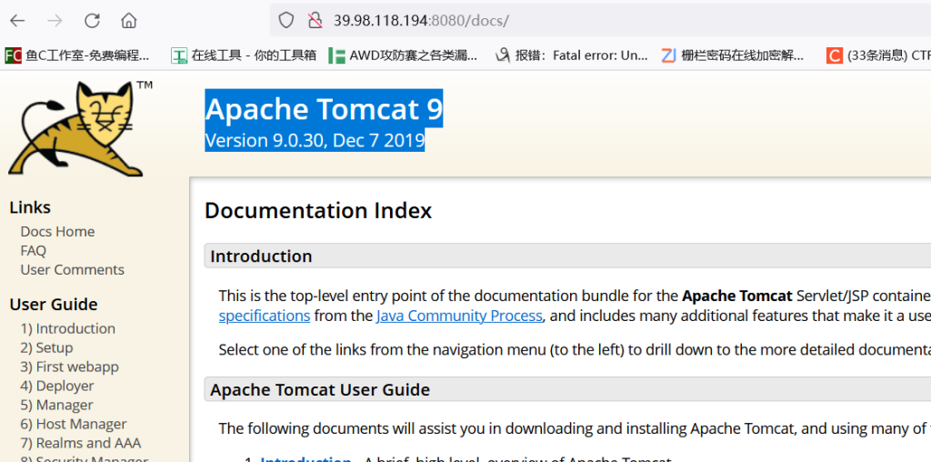Open User Comments in the sidebar
This screenshot has height=462, width=931.
[72, 270]
